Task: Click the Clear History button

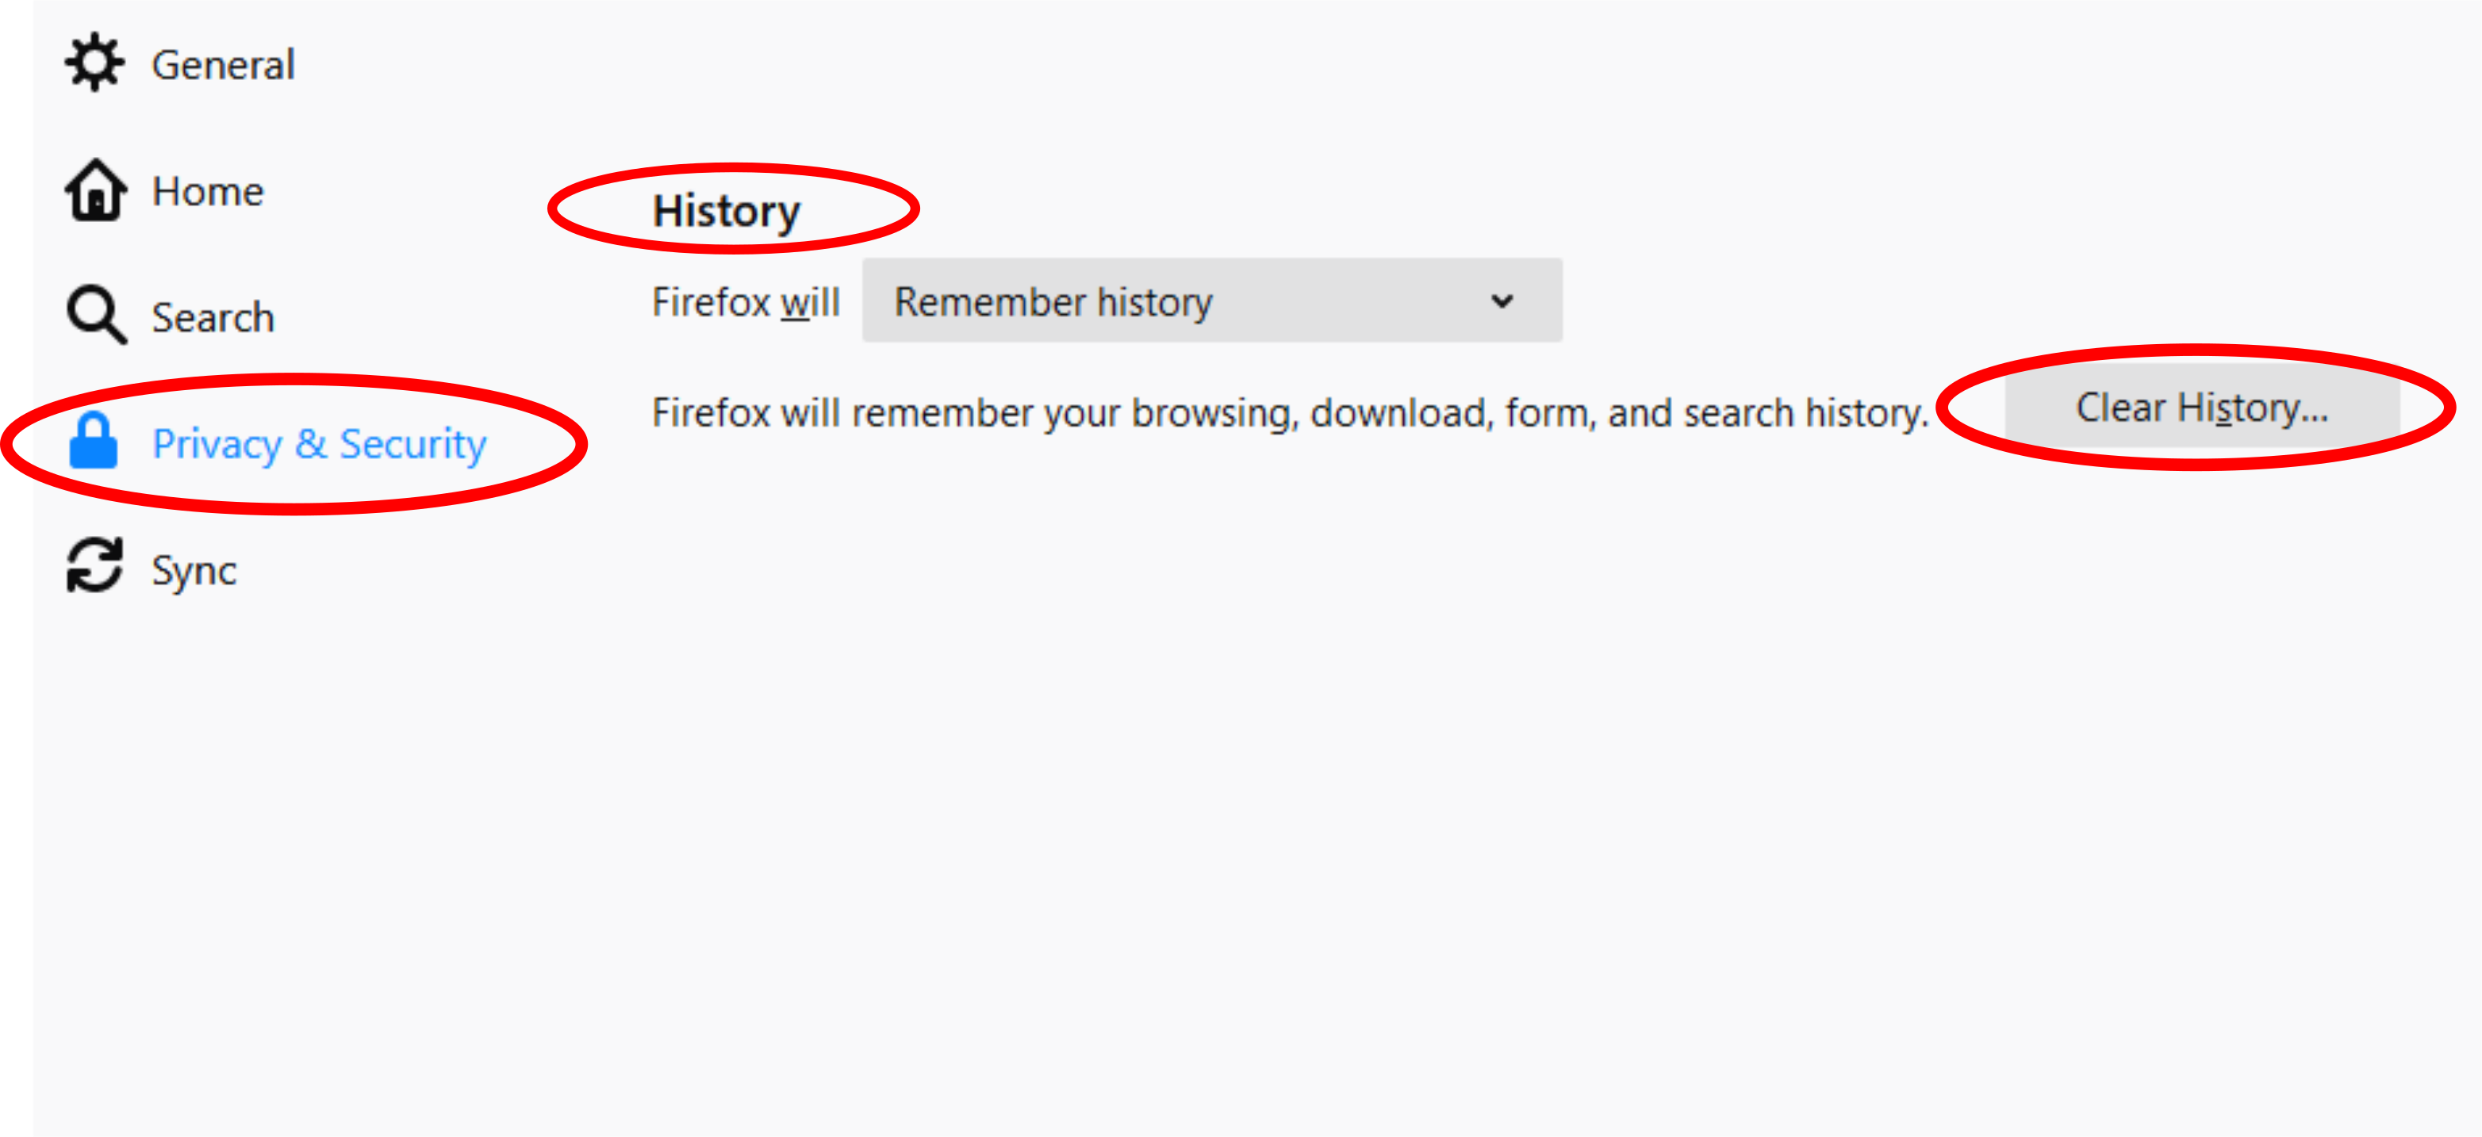Action: pyautogui.click(x=2202, y=408)
